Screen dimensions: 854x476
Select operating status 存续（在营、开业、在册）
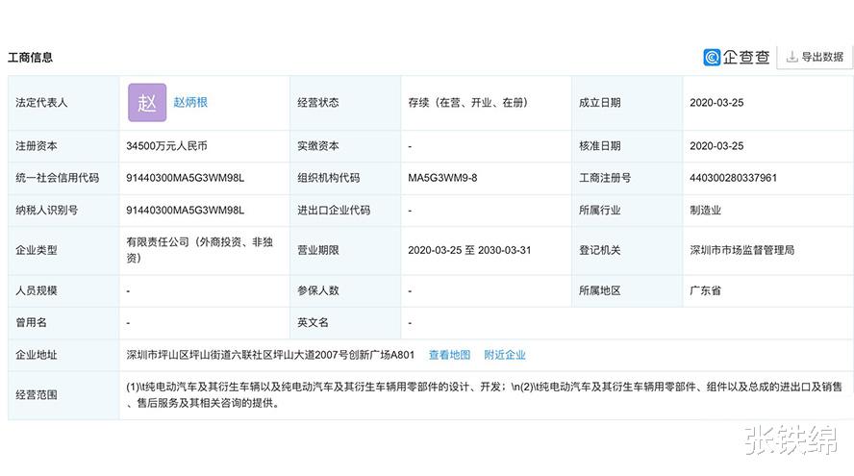467,102
